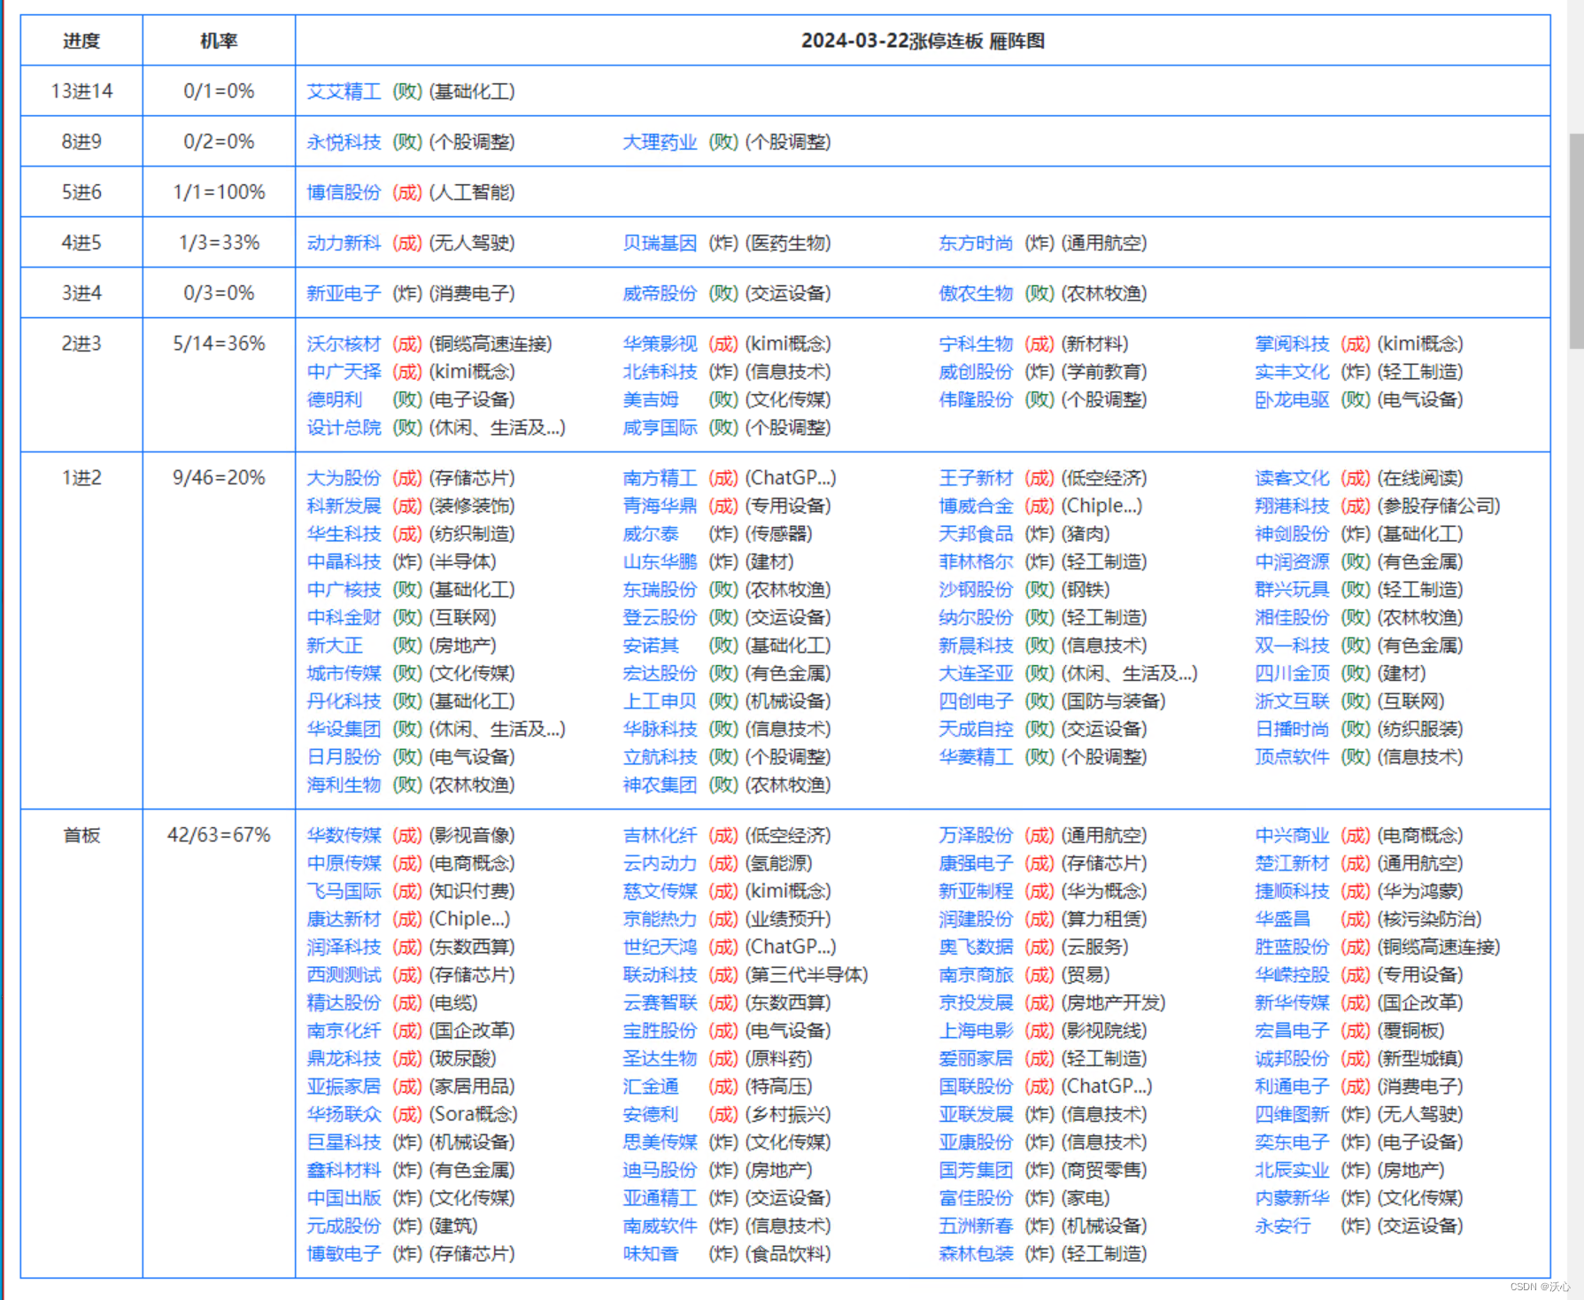Open the 海利生物 link
The image size is (1584, 1300).
pos(344,785)
